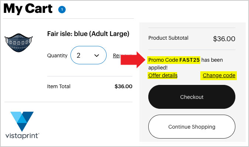The height and width of the screenshot is (147, 249).
Task: Click the bold Item Total $36.00 price
Action: coord(123,86)
